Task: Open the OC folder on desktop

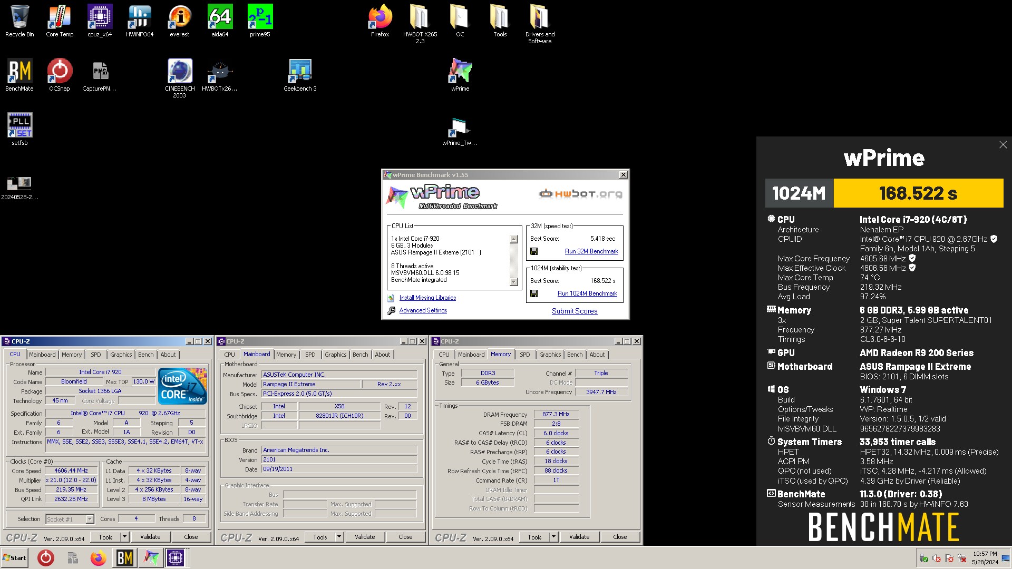Action: pos(460,21)
